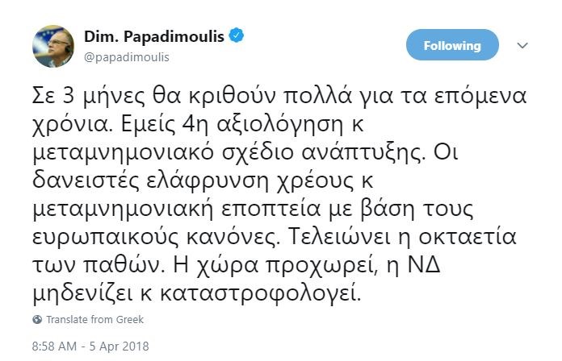
Task: Click the globe icon beside Translate
Action: click(x=38, y=319)
